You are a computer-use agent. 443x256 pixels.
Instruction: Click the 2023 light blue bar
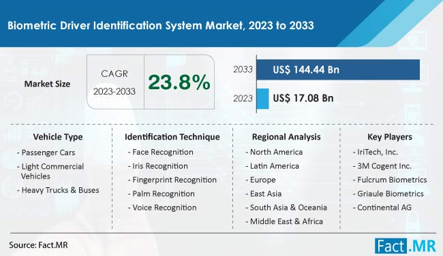pos(263,99)
